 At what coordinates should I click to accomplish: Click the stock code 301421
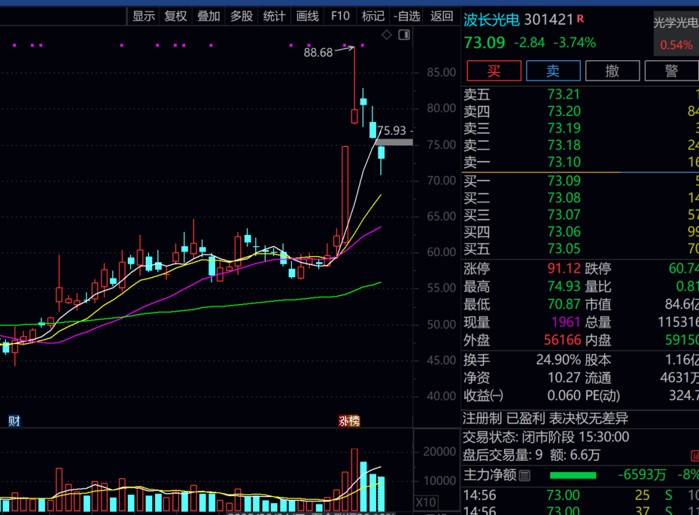pyautogui.click(x=549, y=20)
